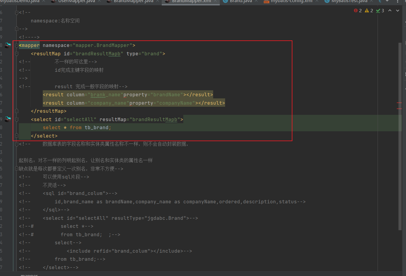Click the "company_name" column value
406x276 pixels.
(109, 103)
